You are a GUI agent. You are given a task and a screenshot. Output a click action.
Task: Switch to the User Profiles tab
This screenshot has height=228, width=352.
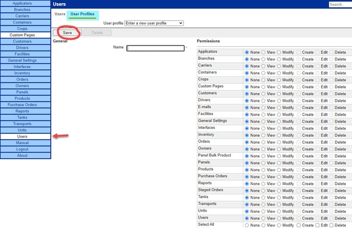82,14
